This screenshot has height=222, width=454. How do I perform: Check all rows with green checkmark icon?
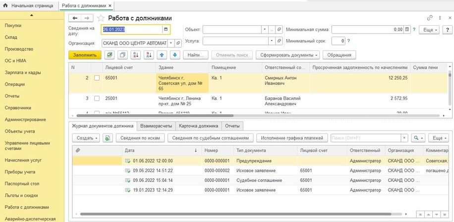[109, 55]
